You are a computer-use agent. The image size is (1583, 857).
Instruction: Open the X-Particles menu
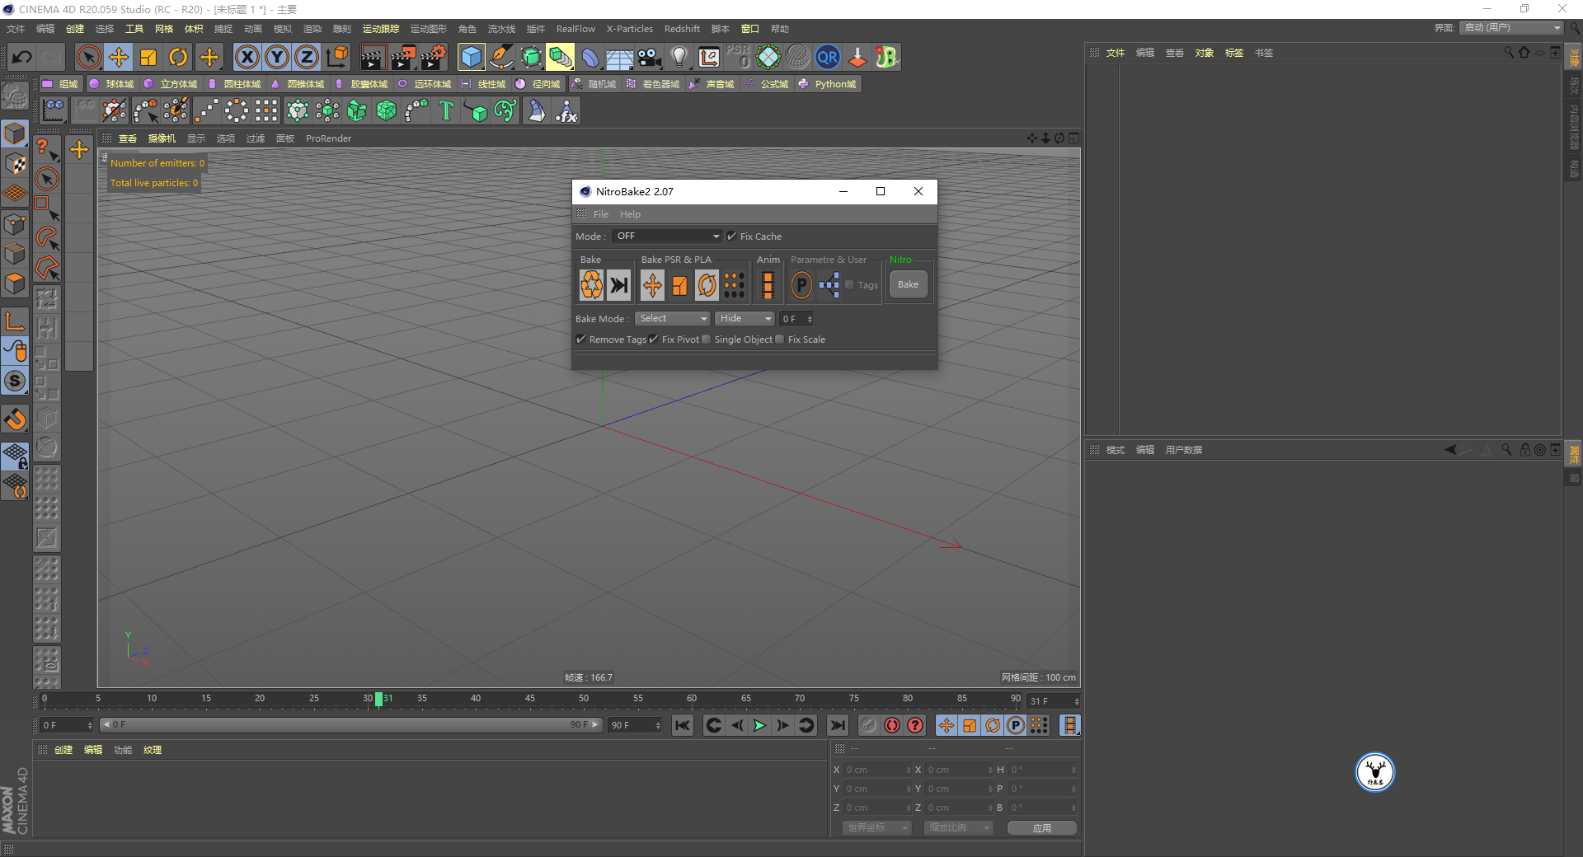630,29
